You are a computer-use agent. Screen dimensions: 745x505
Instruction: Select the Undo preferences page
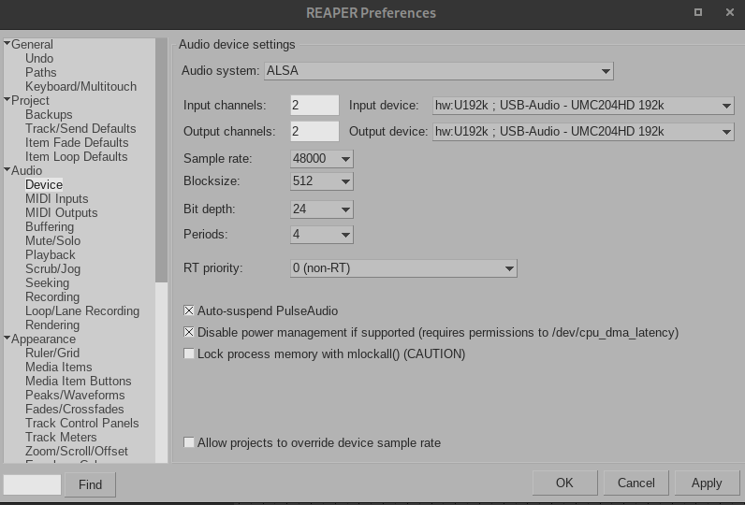pyautogui.click(x=39, y=58)
